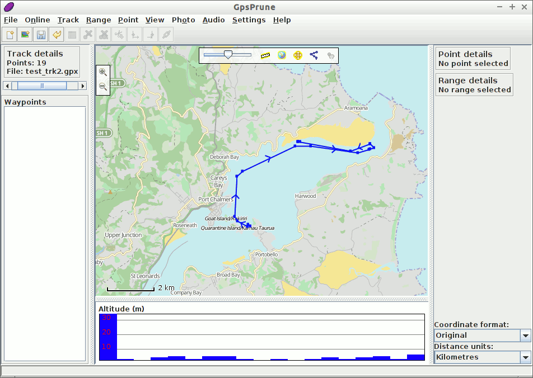Open the Online menu

click(x=38, y=20)
